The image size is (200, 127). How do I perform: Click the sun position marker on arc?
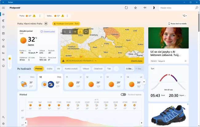[169, 75]
